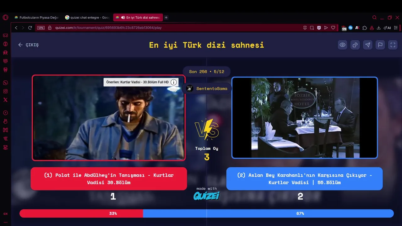
Task: Open the player icon in sidebar
Action: (x=5, y=113)
